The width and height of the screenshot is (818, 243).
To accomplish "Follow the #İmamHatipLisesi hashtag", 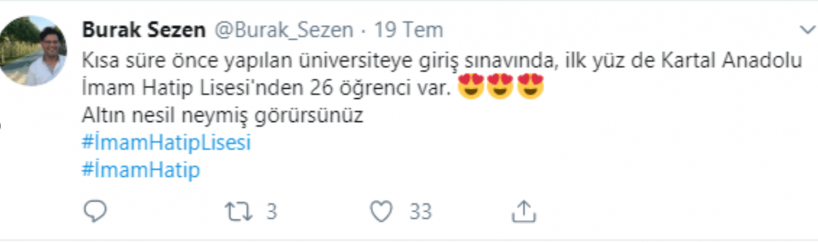I will [167, 143].
